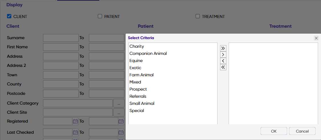The height and width of the screenshot is (140, 321).
Task: Focus the Postcode from input field
Action: click(x=61, y=93)
